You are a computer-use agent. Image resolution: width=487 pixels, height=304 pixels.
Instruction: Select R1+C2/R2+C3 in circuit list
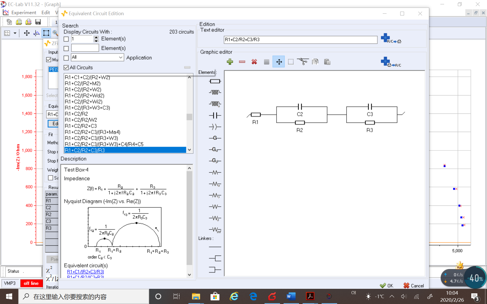(81, 126)
